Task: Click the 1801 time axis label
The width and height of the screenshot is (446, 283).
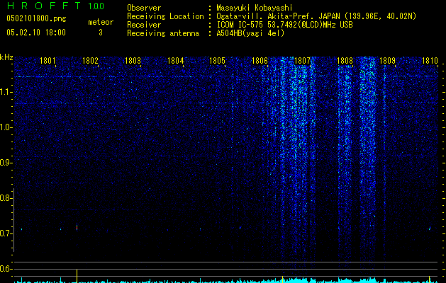Action: coord(48,60)
